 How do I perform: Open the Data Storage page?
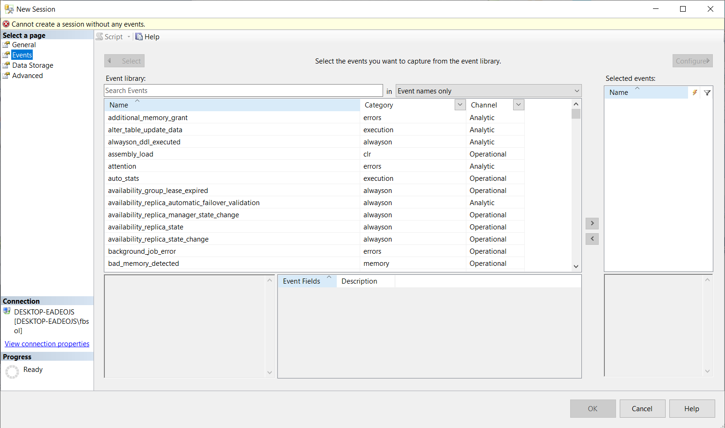[x=32, y=65]
